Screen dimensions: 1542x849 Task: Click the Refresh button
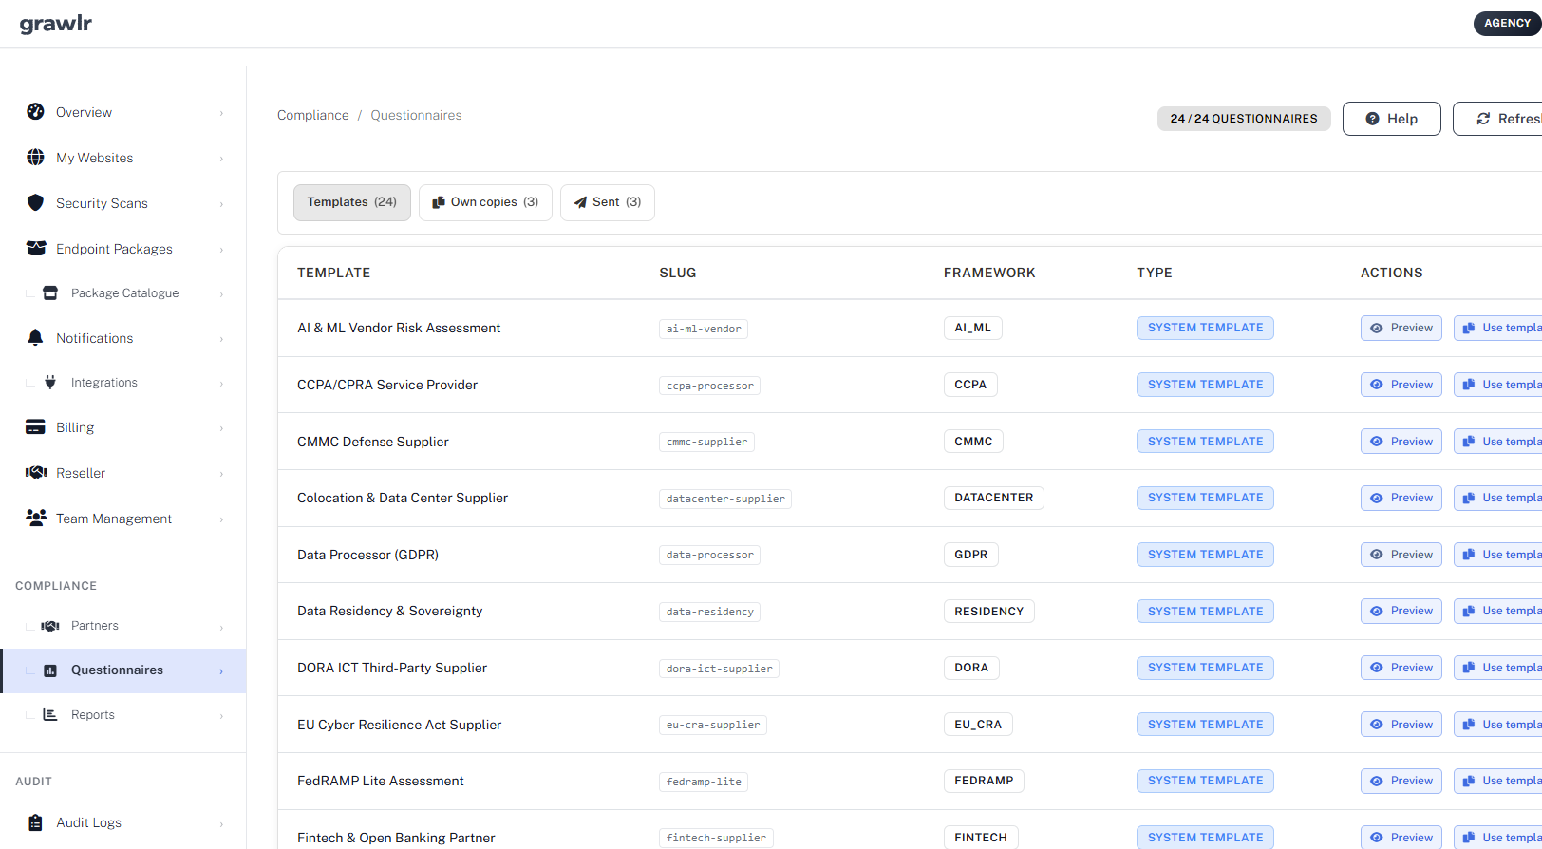(1497, 119)
